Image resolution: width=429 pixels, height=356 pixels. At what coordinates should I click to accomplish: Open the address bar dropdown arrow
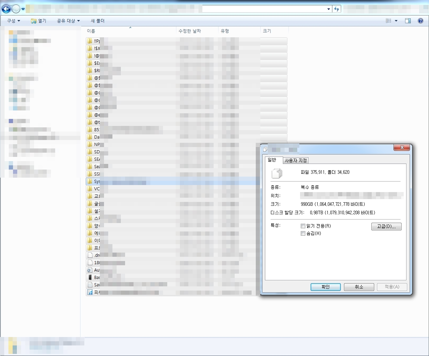point(329,9)
